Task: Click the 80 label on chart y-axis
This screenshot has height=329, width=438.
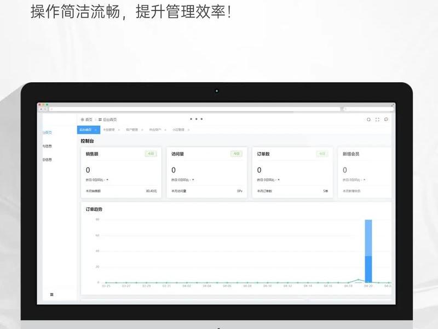Action: pos(97,220)
